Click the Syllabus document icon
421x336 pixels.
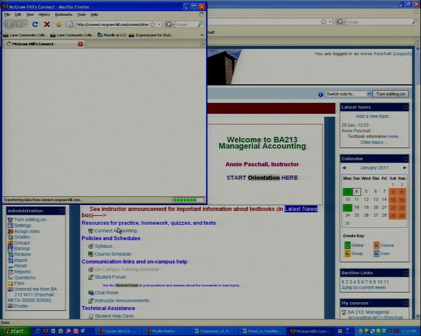coord(91,246)
